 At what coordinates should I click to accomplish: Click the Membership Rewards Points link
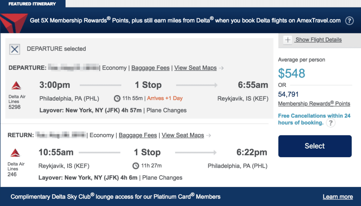pyautogui.click(x=314, y=103)
